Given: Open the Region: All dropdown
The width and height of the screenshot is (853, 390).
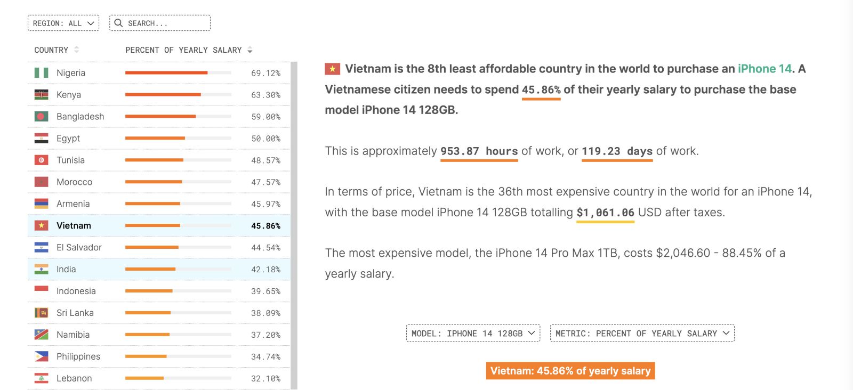Looking at the screenshot, I should click(63, 23).
